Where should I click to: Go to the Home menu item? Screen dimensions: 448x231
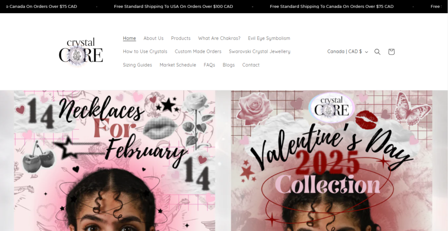pyautogui.click(x=129, y=38)
